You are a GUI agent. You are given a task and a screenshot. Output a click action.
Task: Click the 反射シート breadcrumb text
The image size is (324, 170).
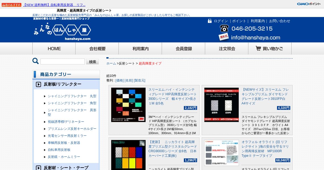(x=127, y=63)
